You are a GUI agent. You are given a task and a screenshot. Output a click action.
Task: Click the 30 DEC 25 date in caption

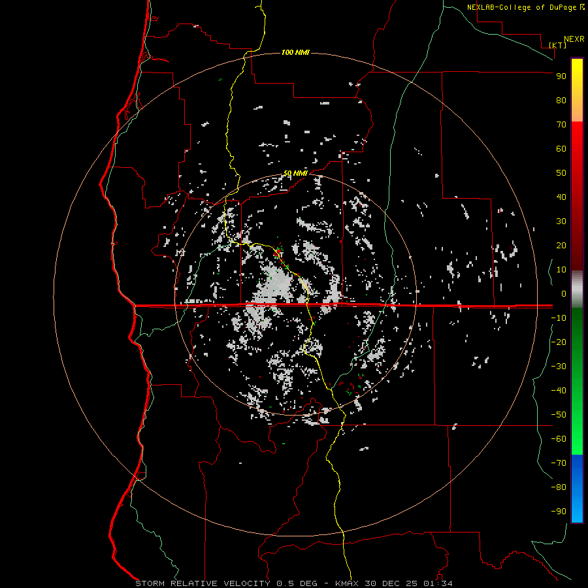[x=391, y=583]
